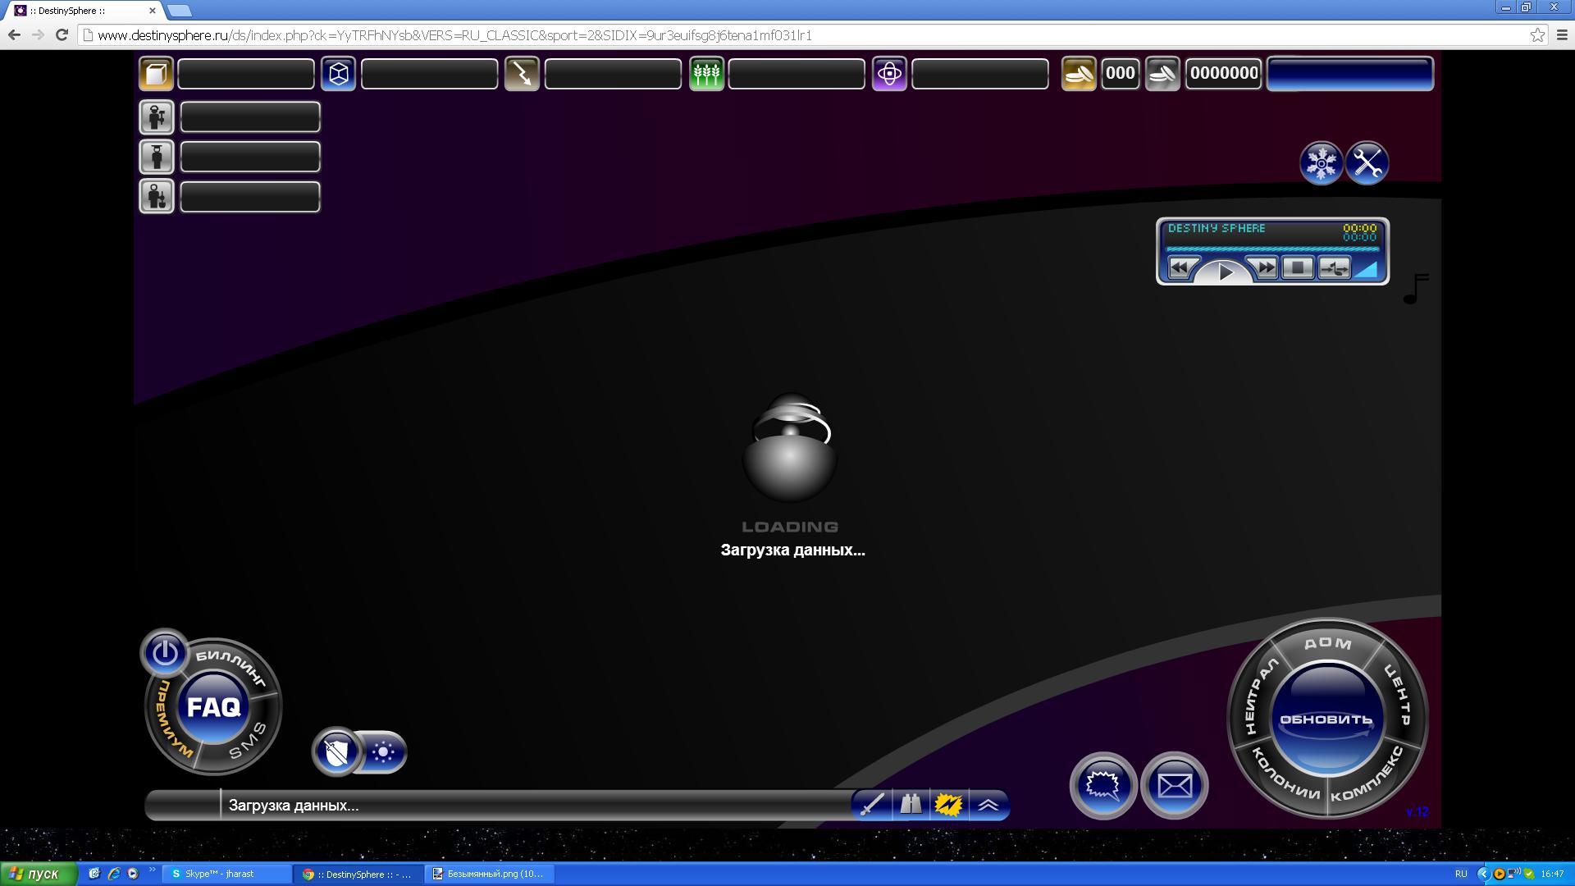Open the FAQ button

coord(213,707)
